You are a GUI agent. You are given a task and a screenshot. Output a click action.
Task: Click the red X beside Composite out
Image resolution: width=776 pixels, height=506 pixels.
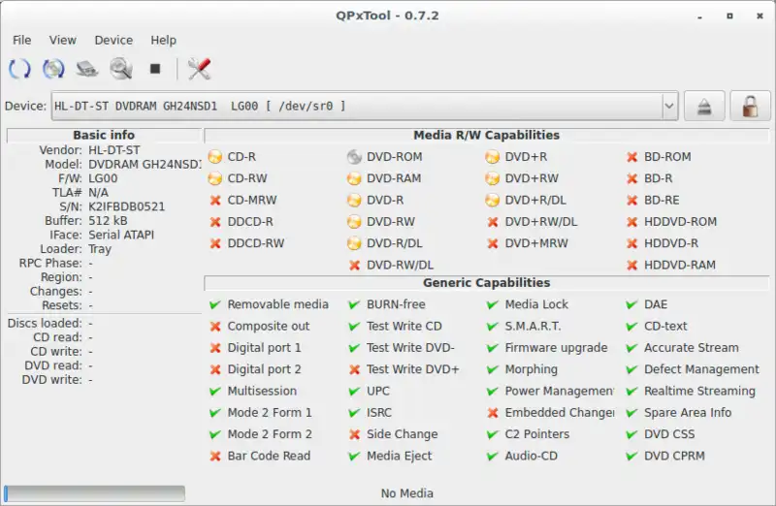[x=214, y=326]
